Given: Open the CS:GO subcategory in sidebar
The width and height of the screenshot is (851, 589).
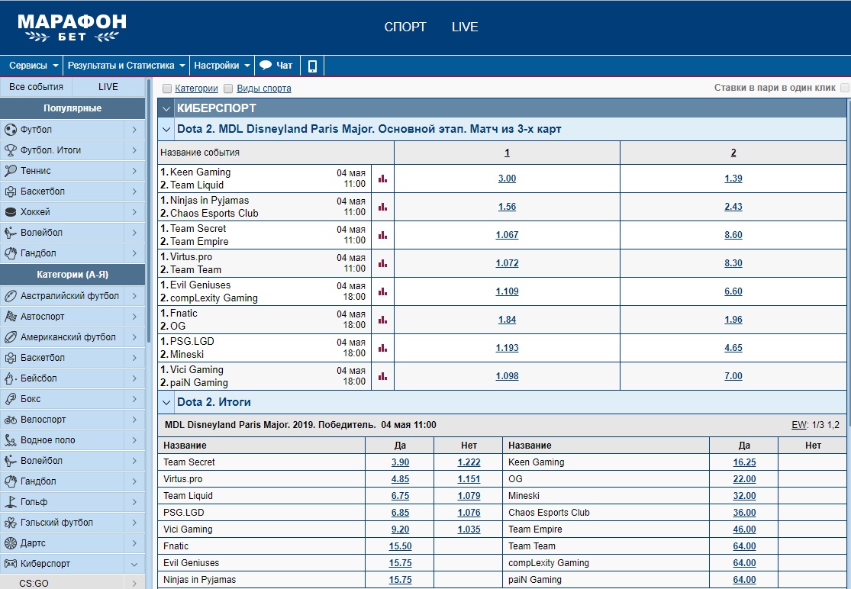Looking at the screenshot, I should 73,583.
